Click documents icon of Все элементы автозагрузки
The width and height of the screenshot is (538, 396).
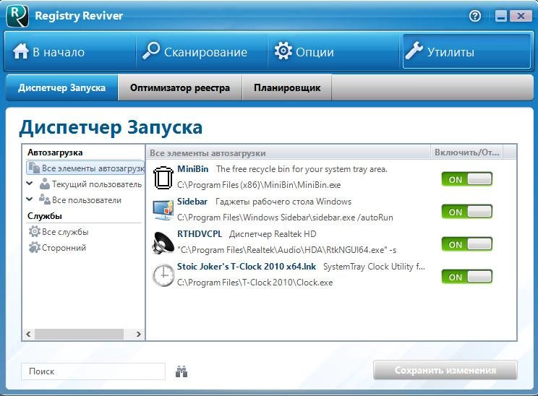coord(34,168)
